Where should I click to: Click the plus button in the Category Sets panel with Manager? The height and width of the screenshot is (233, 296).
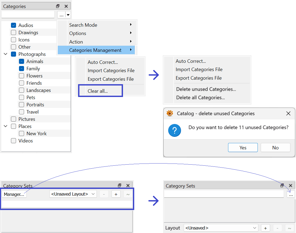click(116, 194)
